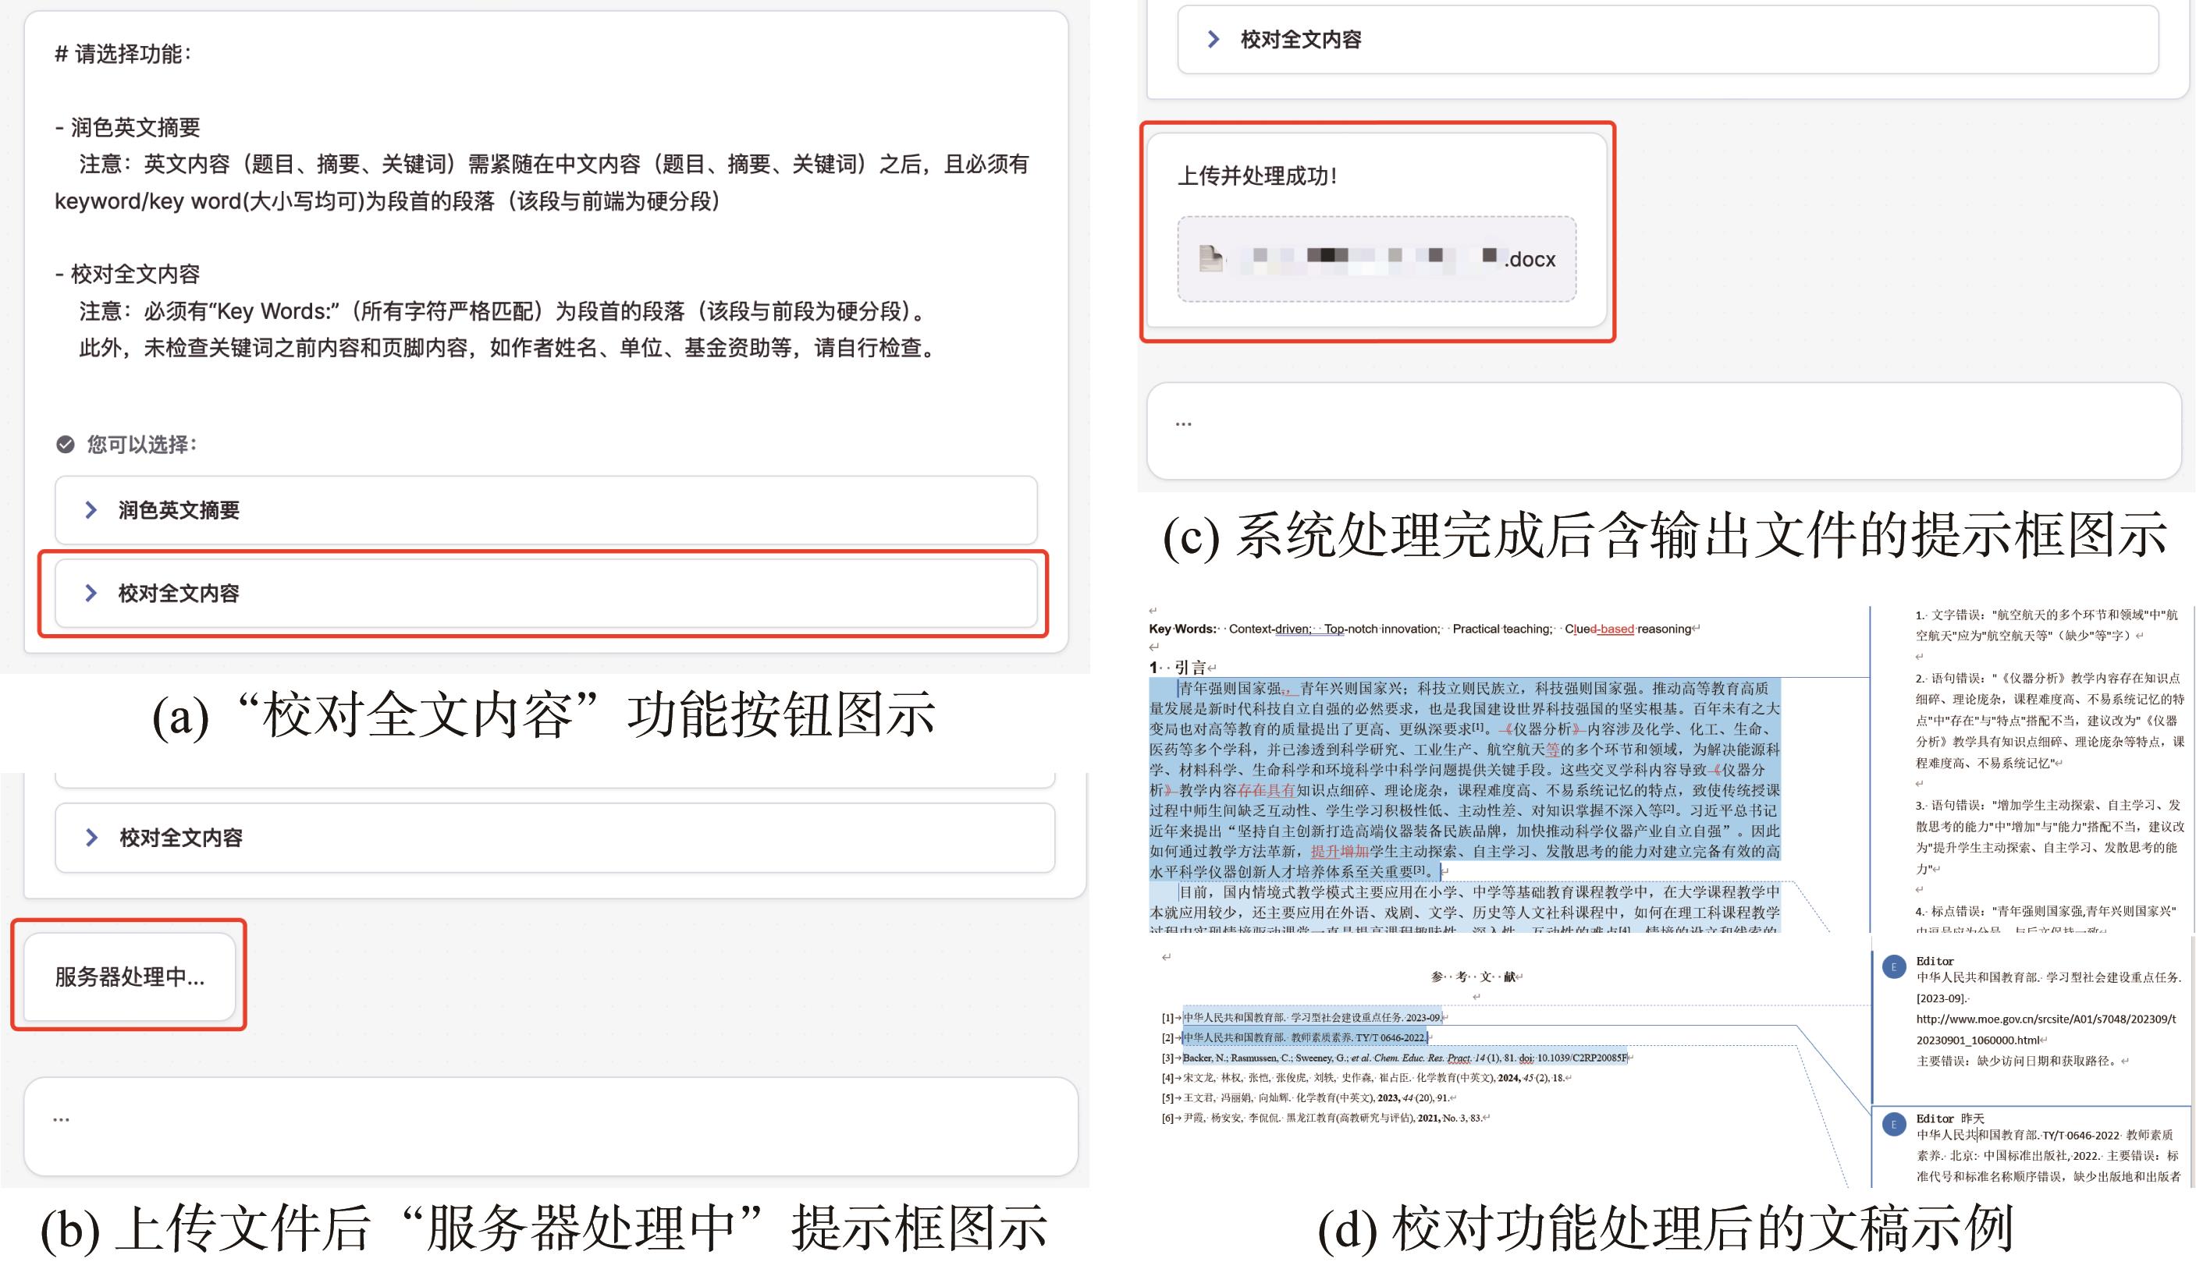Click the Editor avatar on the 昨天 comment

pyautogui.click(x=1893, y=1124)
